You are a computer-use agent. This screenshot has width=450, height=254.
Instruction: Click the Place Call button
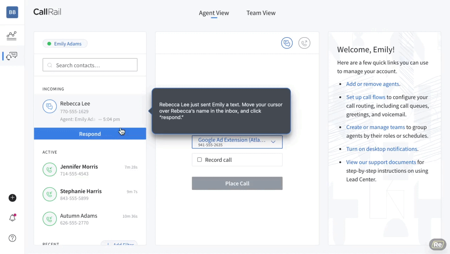(237, 183)
